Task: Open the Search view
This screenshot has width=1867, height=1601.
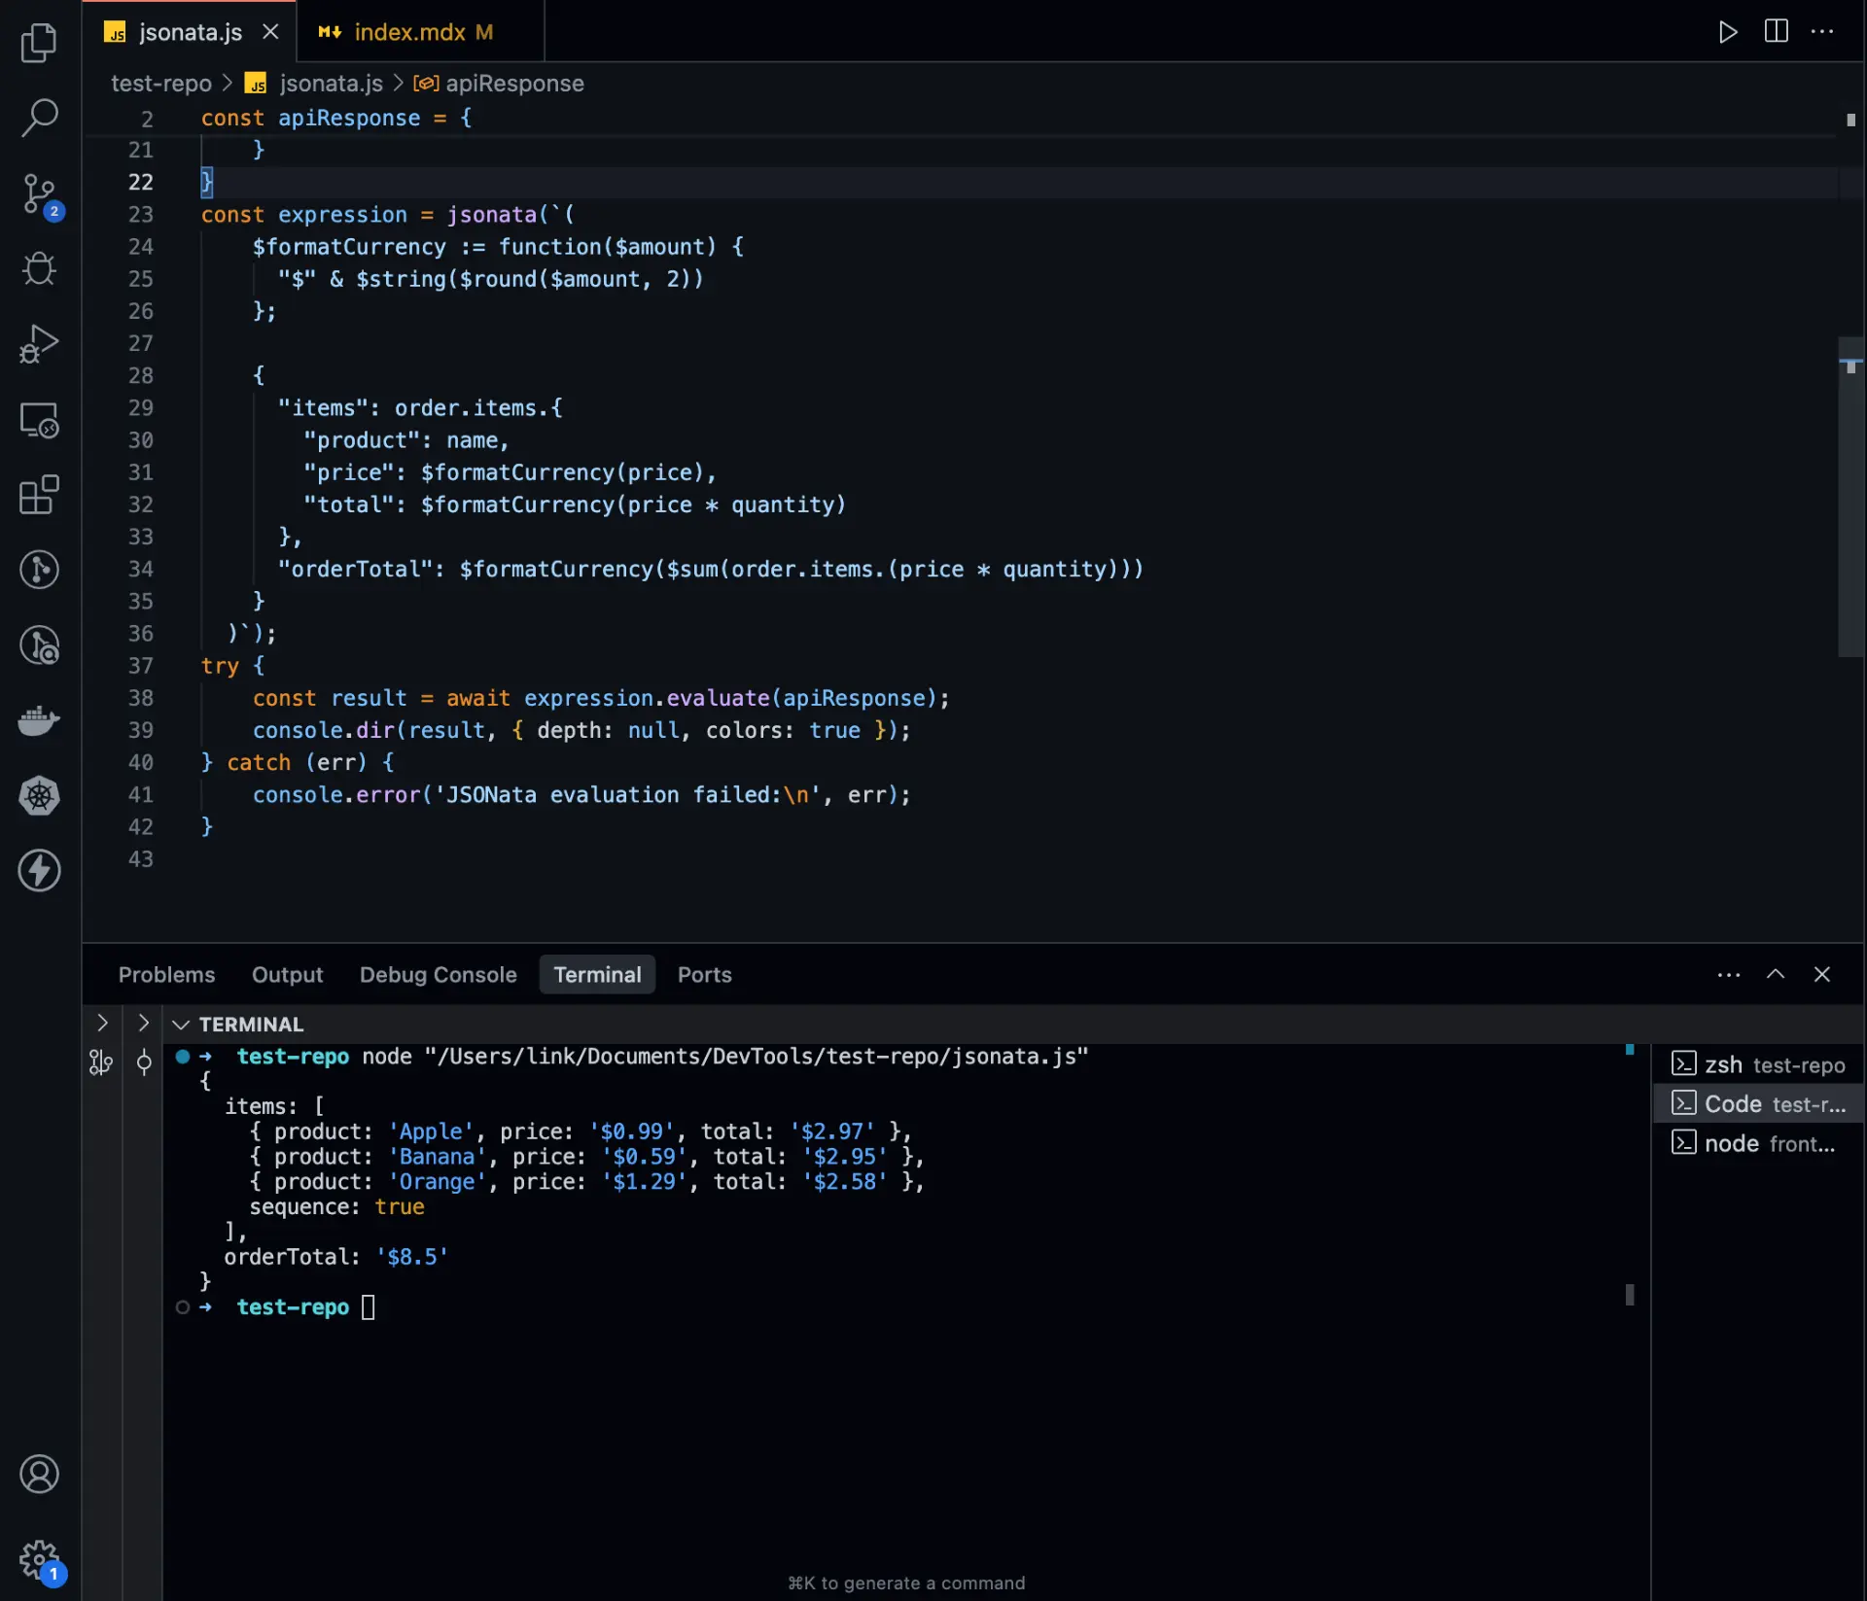Action: tap(39, 117)
